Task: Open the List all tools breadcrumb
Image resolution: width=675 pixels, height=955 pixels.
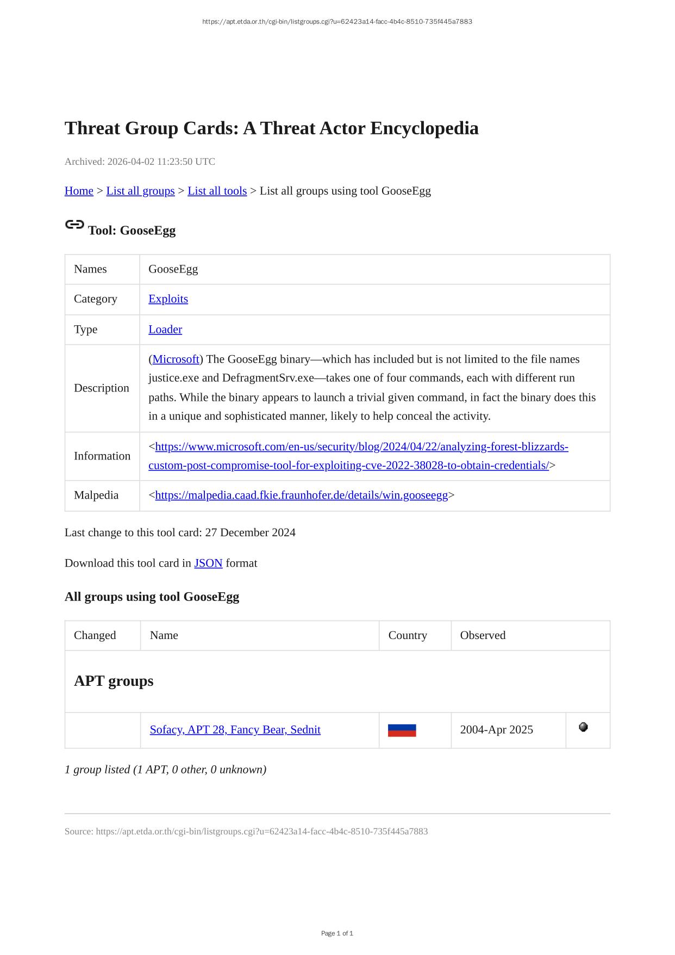Action: point(217,191)
